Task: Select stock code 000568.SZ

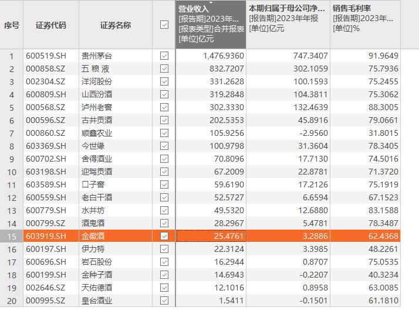Action: click(x=45, y=107)
